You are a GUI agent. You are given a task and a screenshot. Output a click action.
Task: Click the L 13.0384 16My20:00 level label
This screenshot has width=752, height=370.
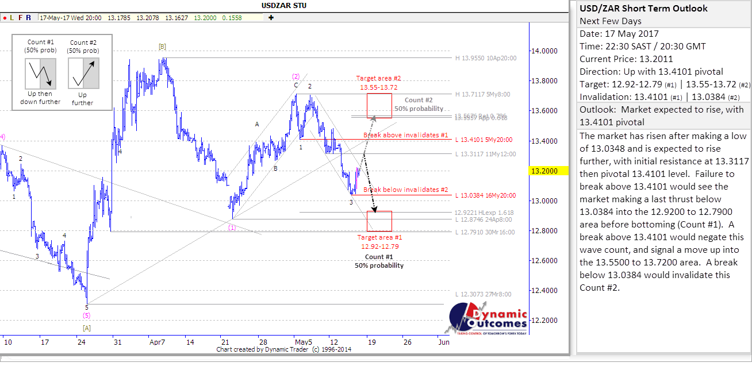485,195
